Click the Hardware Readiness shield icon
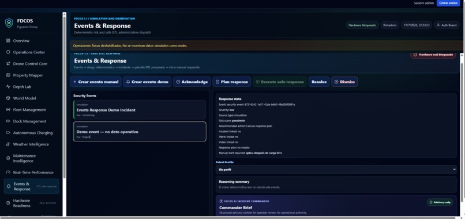The width and height of the screenshot is (465, 219). point(8,203)
